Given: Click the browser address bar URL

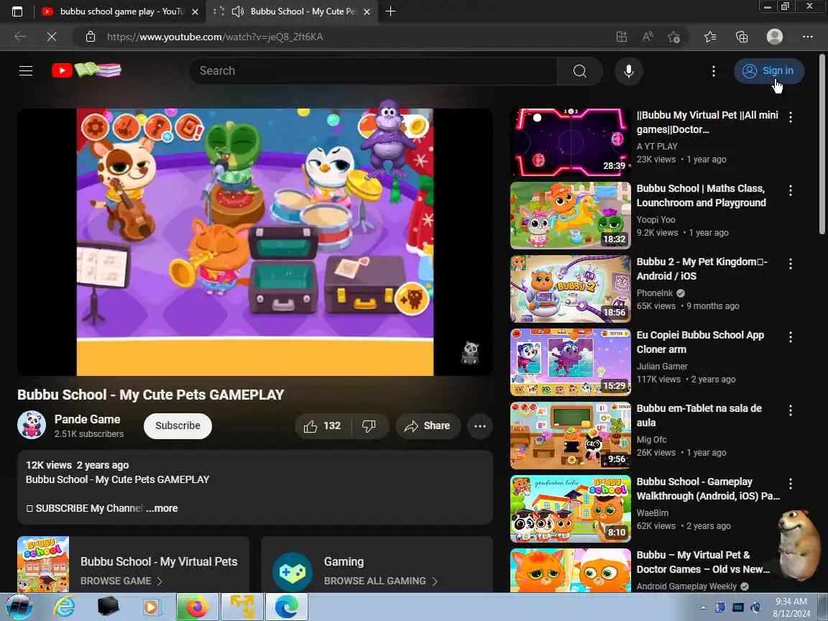Looking at the screenshot, I should pos(215,37).
